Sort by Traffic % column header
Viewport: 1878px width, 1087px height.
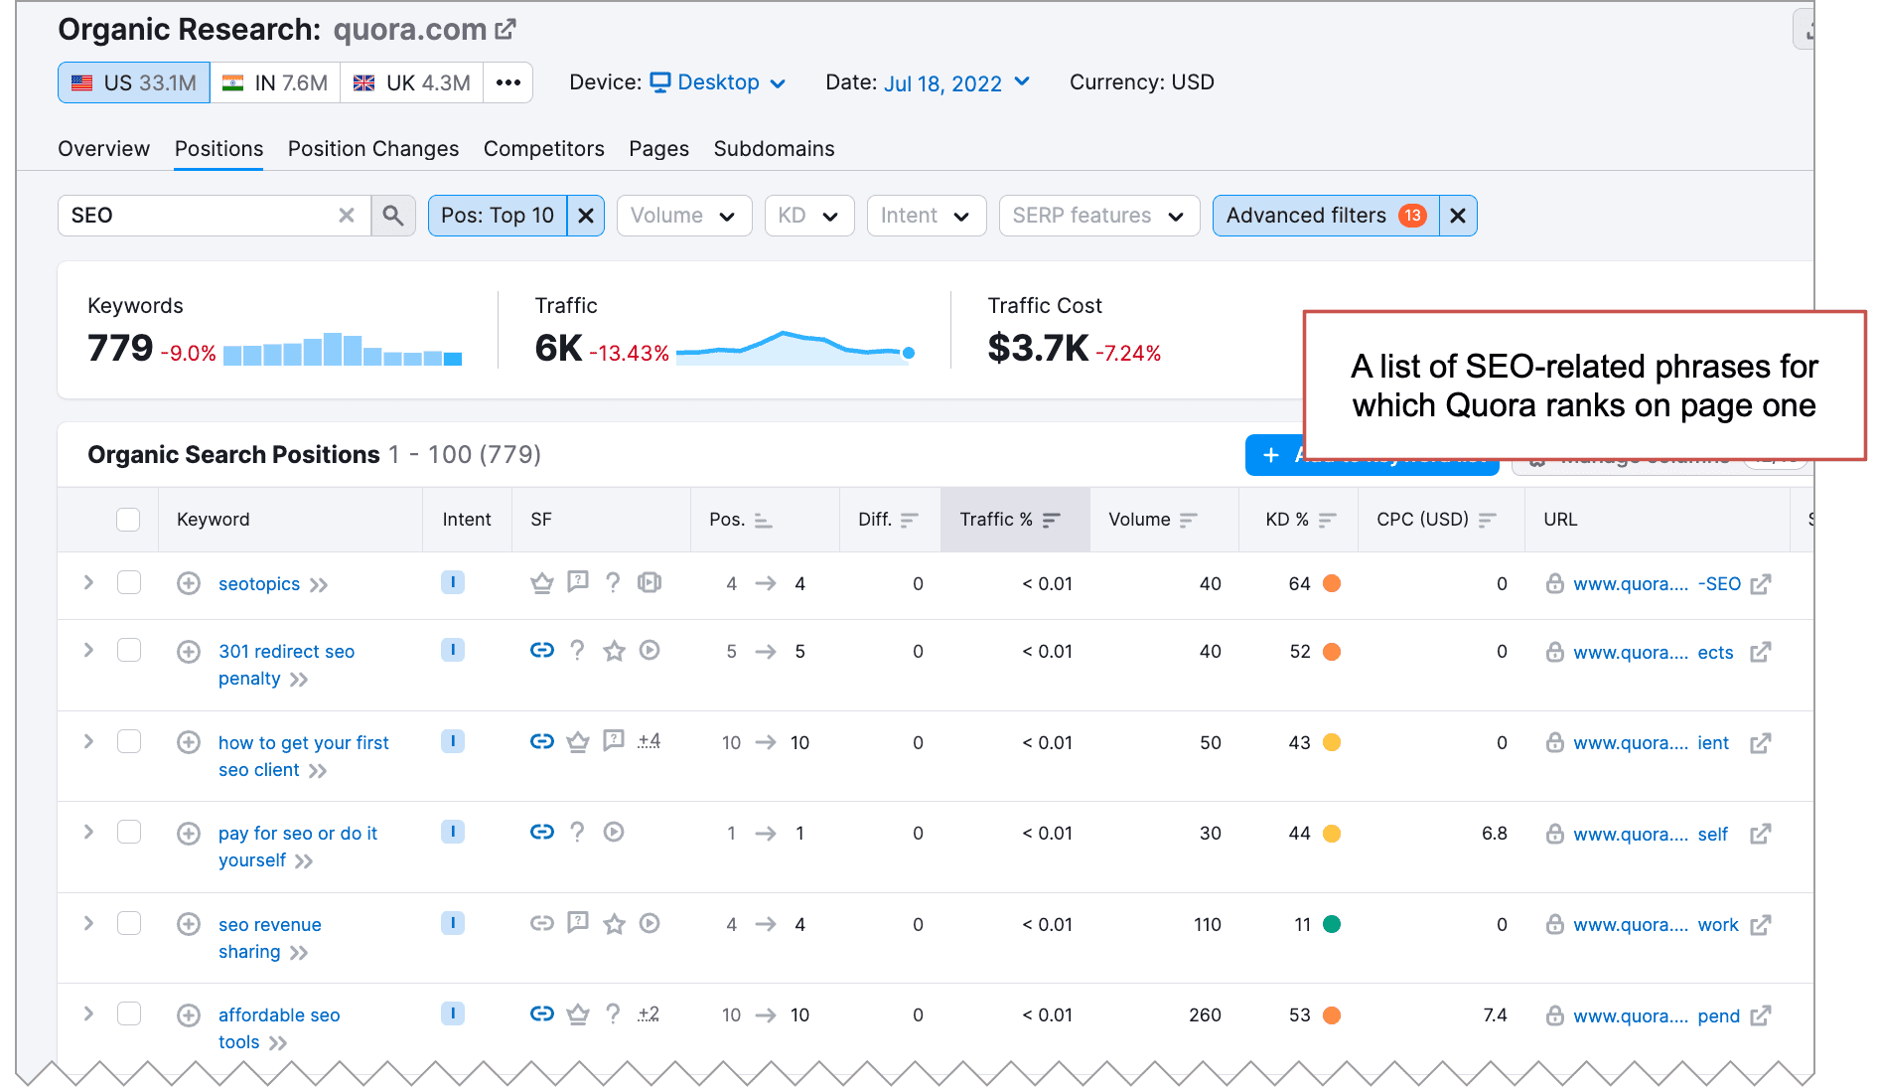click(x=1015, y=520)
